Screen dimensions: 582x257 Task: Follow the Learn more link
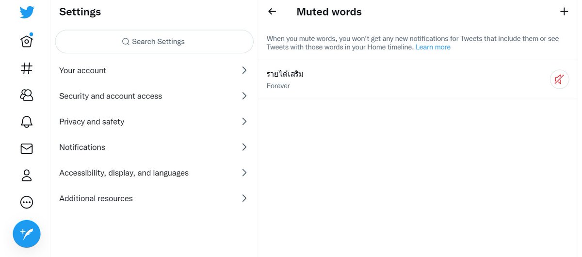(x=433, y=47)
